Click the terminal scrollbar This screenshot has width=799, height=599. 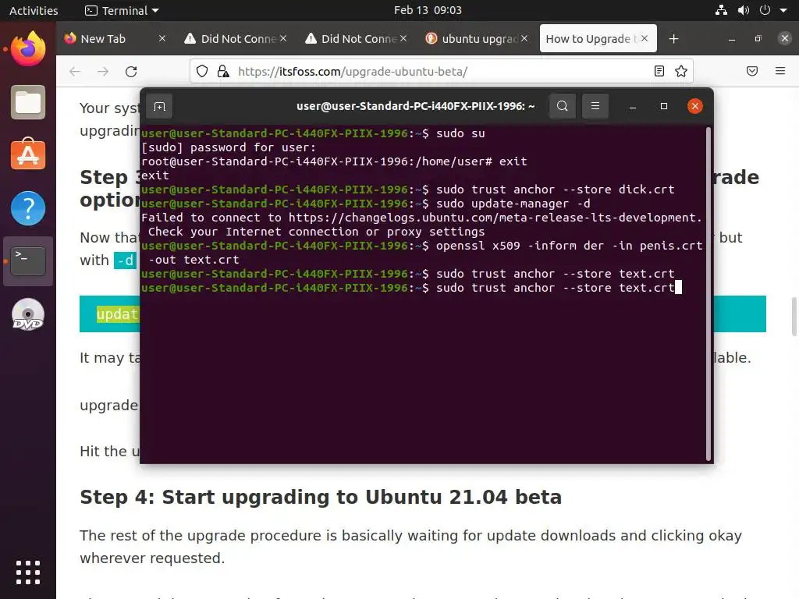pyautogui.click(x=708, y=293)
